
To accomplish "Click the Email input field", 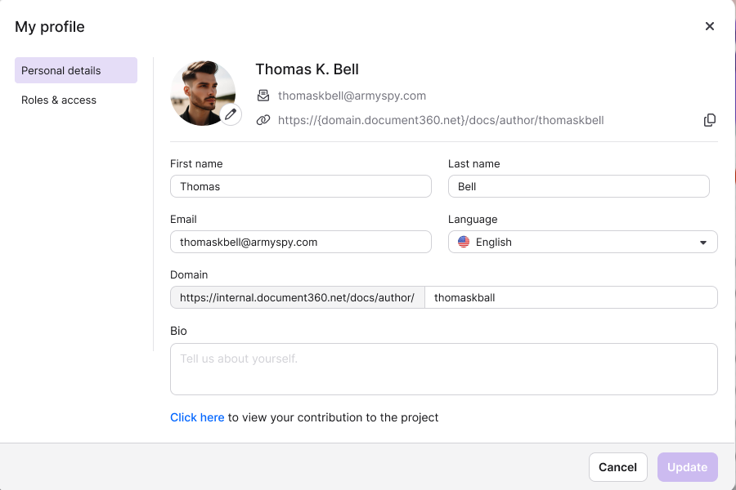I will pos(301,242).
